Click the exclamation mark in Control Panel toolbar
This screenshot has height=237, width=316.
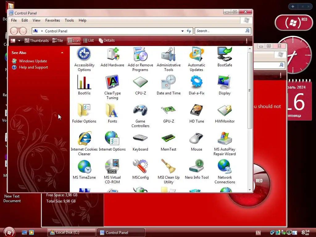coord(247,40)
